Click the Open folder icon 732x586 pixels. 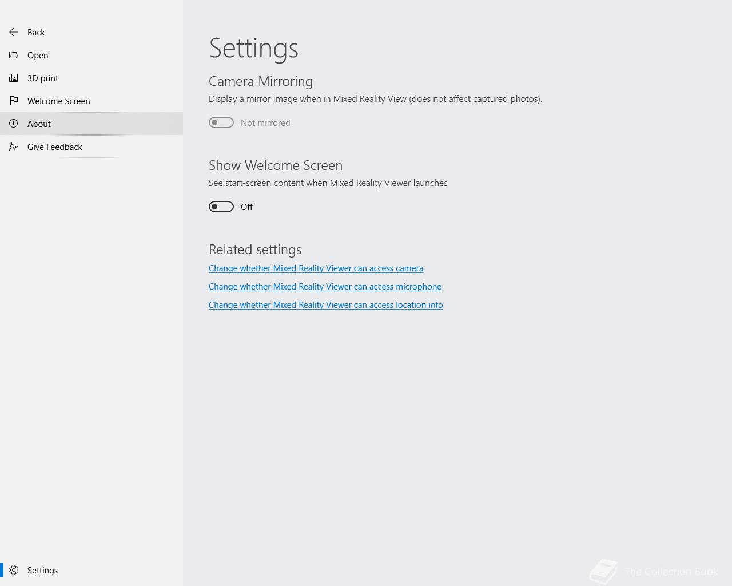[14, 55]
